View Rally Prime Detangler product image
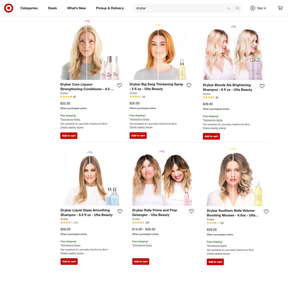Image resolution: width=288 pixels, height=283 pixels. tap(162, 178)
